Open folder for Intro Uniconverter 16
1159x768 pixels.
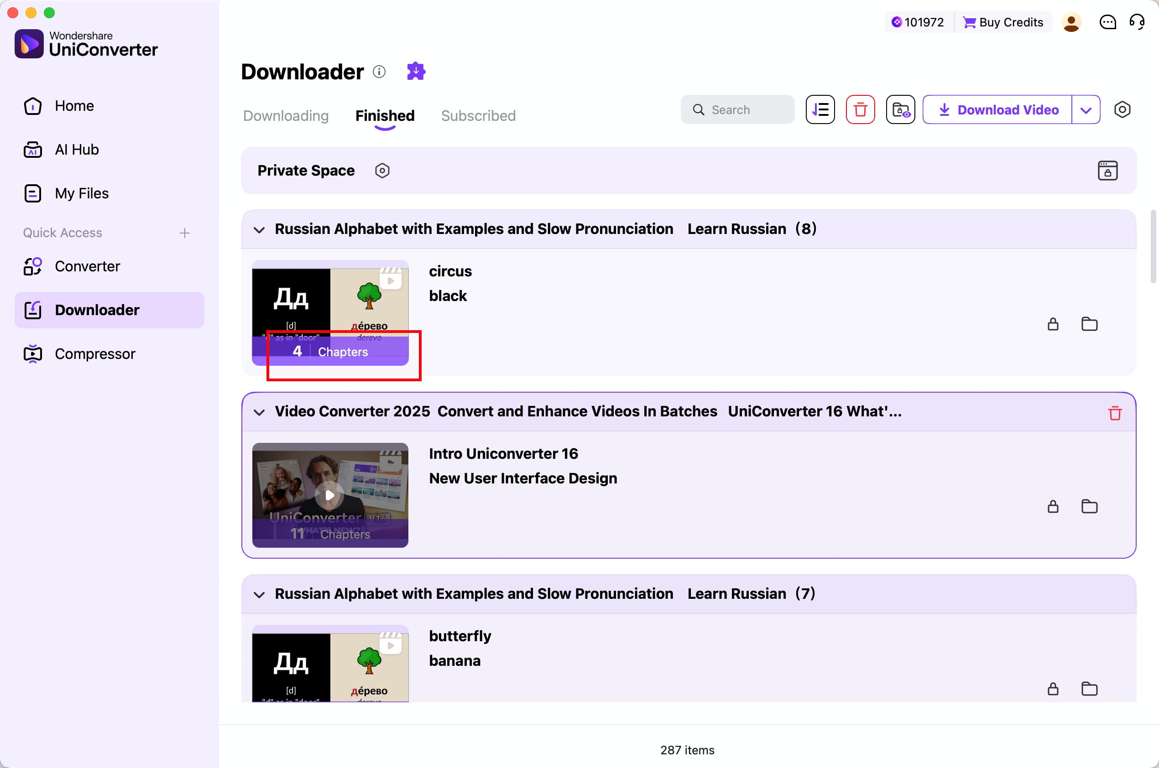[1089, 506]
